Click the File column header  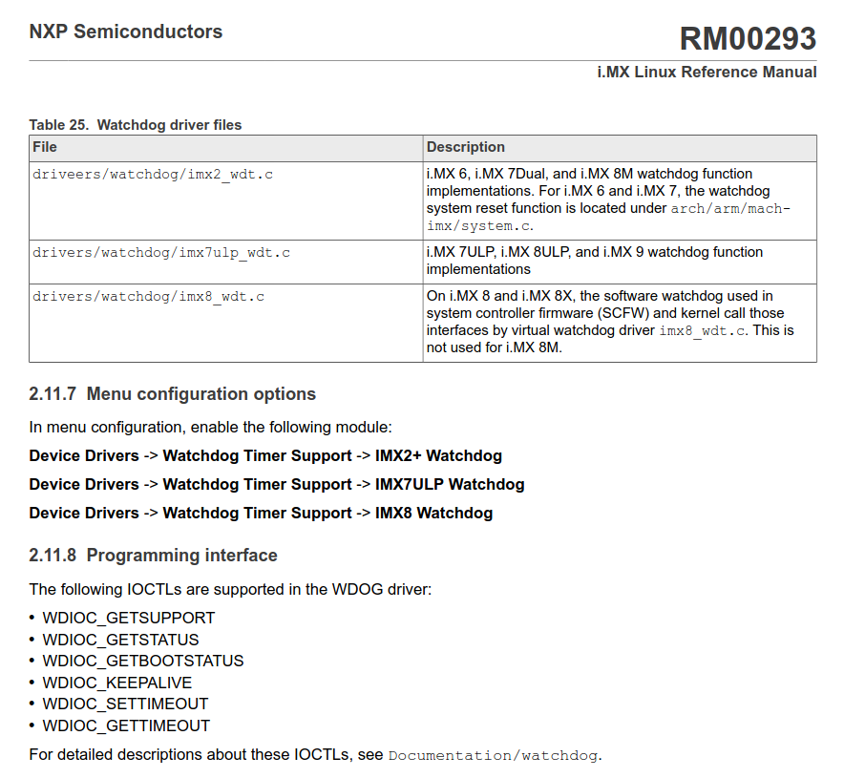click(45, 147)
